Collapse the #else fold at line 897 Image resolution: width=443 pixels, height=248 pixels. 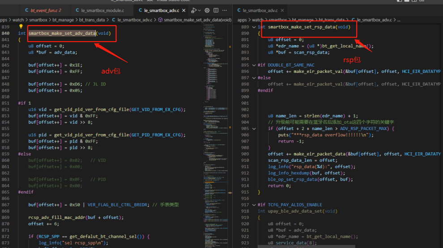pos(254,78)
